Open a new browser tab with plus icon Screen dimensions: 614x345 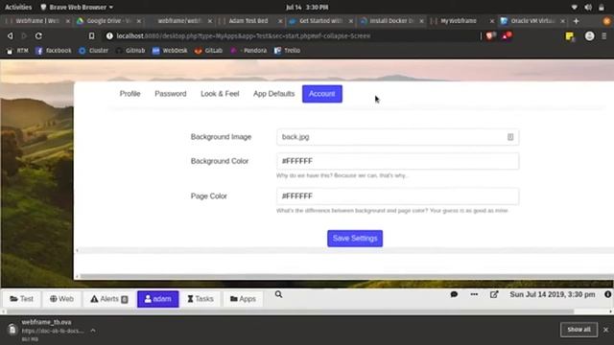coord(576,21)
